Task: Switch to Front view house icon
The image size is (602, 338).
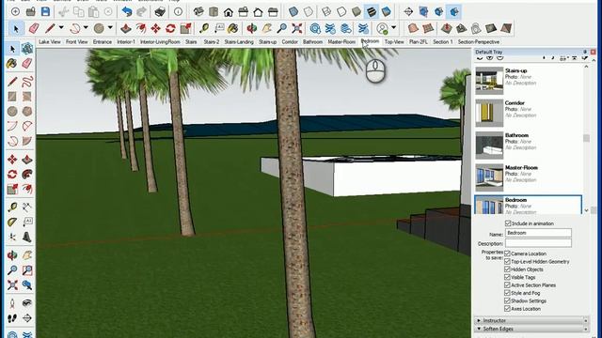Action: pos(229,12)
